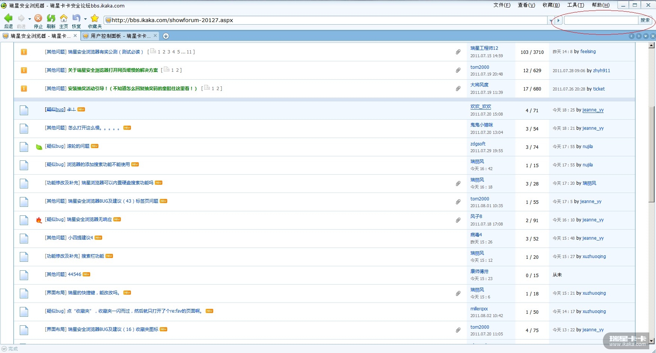Expand the forward history dropdown arrow
The height and width of the screenshot is (353, 656).
[30, 19]
